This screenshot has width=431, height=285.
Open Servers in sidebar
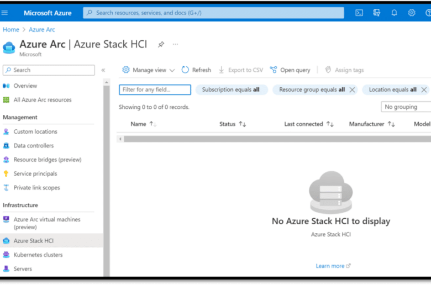pos(23,269)
